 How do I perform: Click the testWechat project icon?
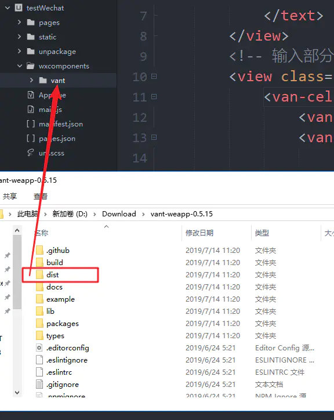tap(19, 8)
